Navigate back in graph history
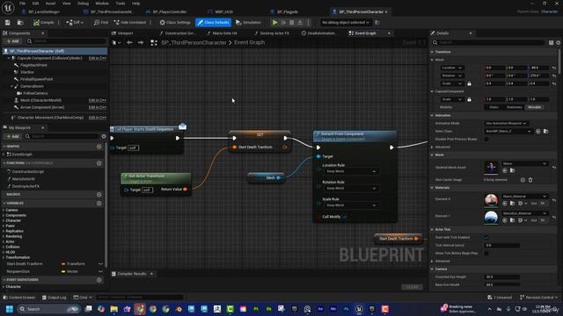This screenshot has height=316, width=563. pos(129,43)
